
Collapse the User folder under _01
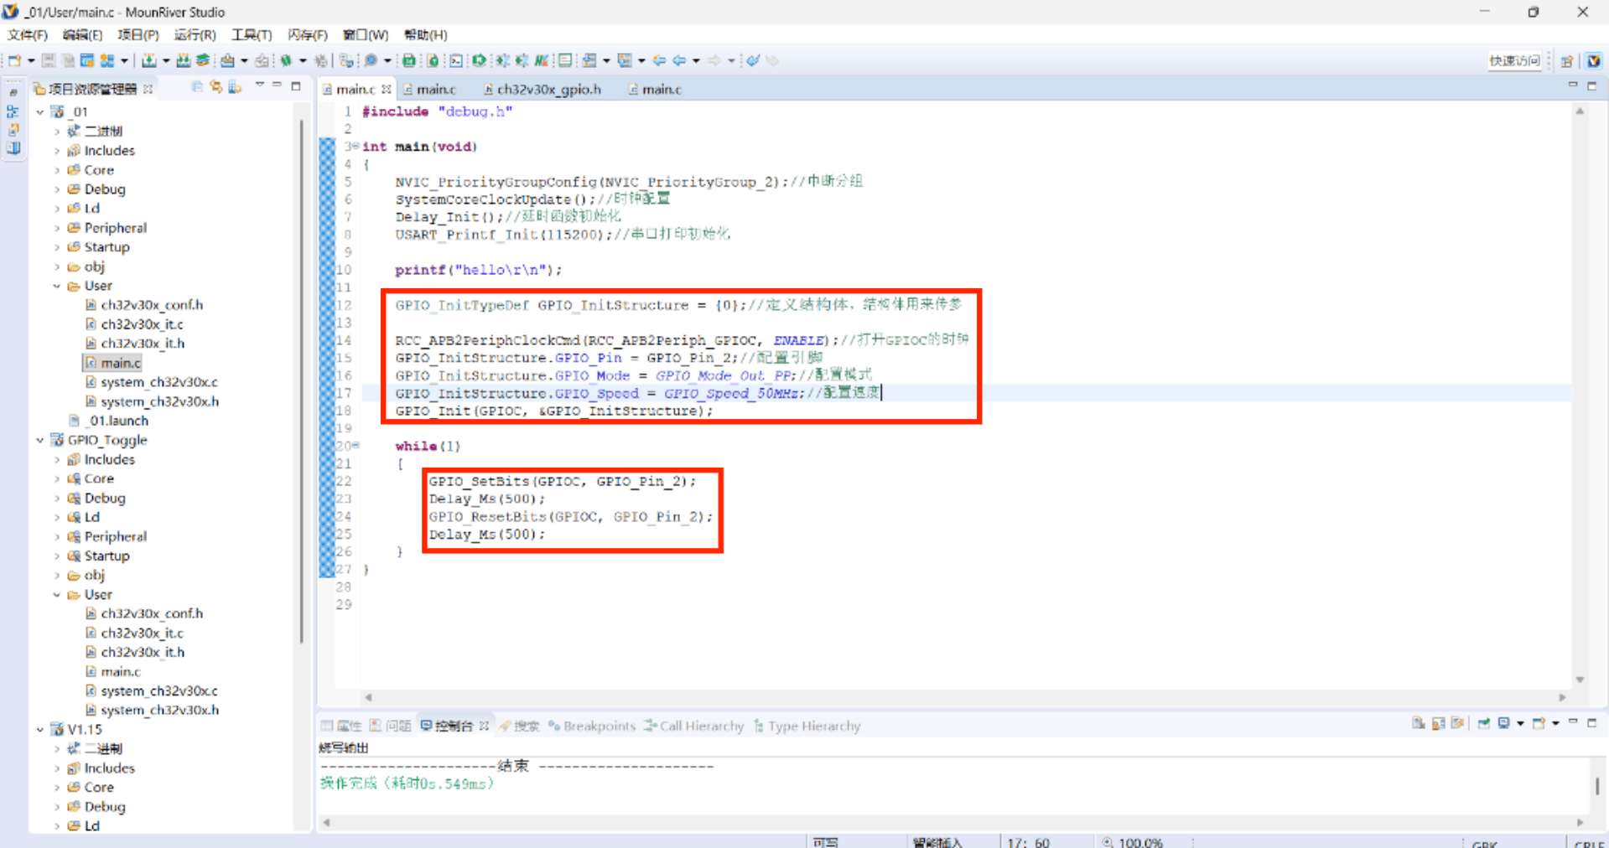point(57,286)
